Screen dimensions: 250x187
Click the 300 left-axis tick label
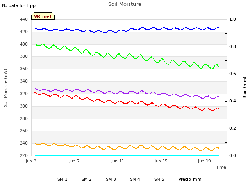click(x=24, y=106)
